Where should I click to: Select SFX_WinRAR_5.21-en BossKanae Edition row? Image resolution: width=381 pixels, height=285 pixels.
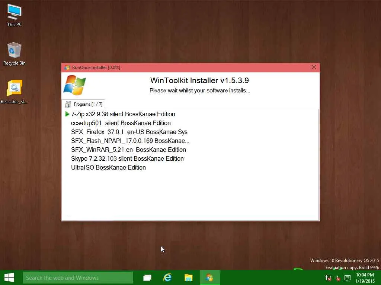pos(128,150)
